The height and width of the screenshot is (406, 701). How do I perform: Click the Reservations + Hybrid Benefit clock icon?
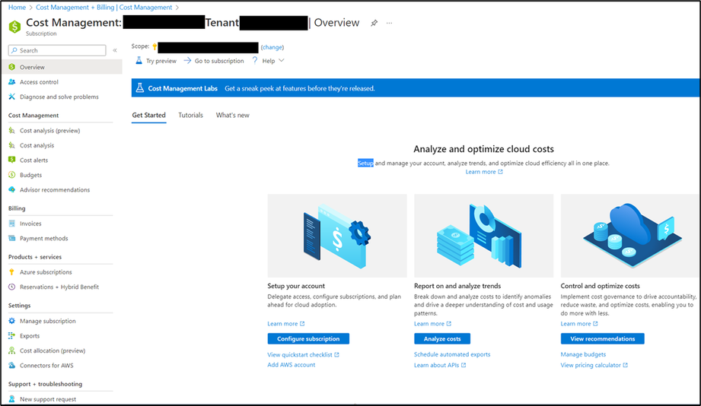click(12, 287)
